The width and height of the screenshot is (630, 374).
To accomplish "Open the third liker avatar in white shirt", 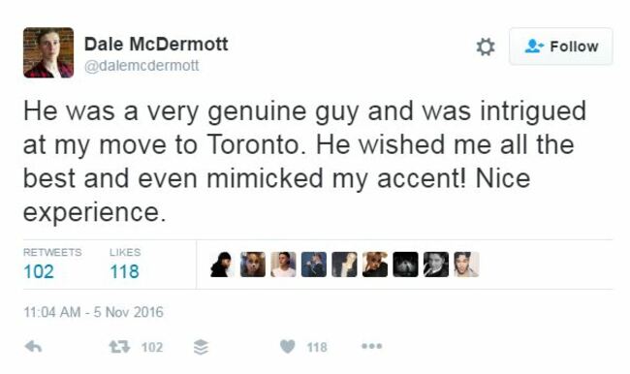I will pos(283,265).
